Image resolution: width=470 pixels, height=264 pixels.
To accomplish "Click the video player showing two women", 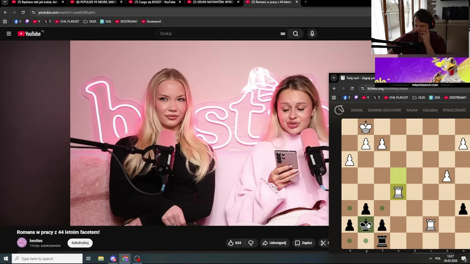I will (199, 133).
